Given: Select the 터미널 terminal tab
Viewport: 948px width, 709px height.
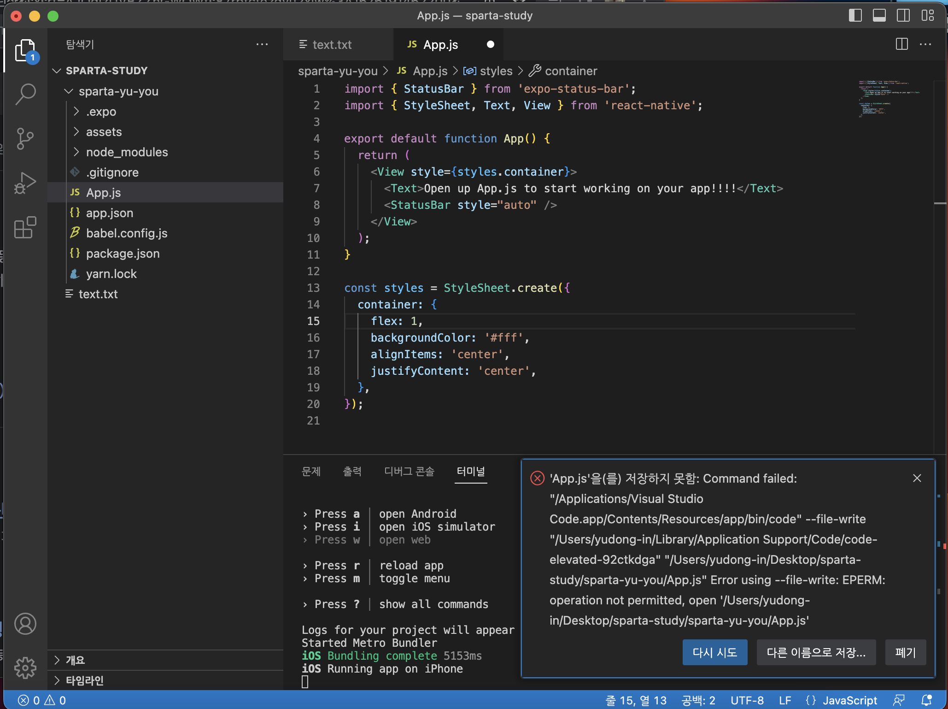Looking at the screenshot, I should [471, 472].
